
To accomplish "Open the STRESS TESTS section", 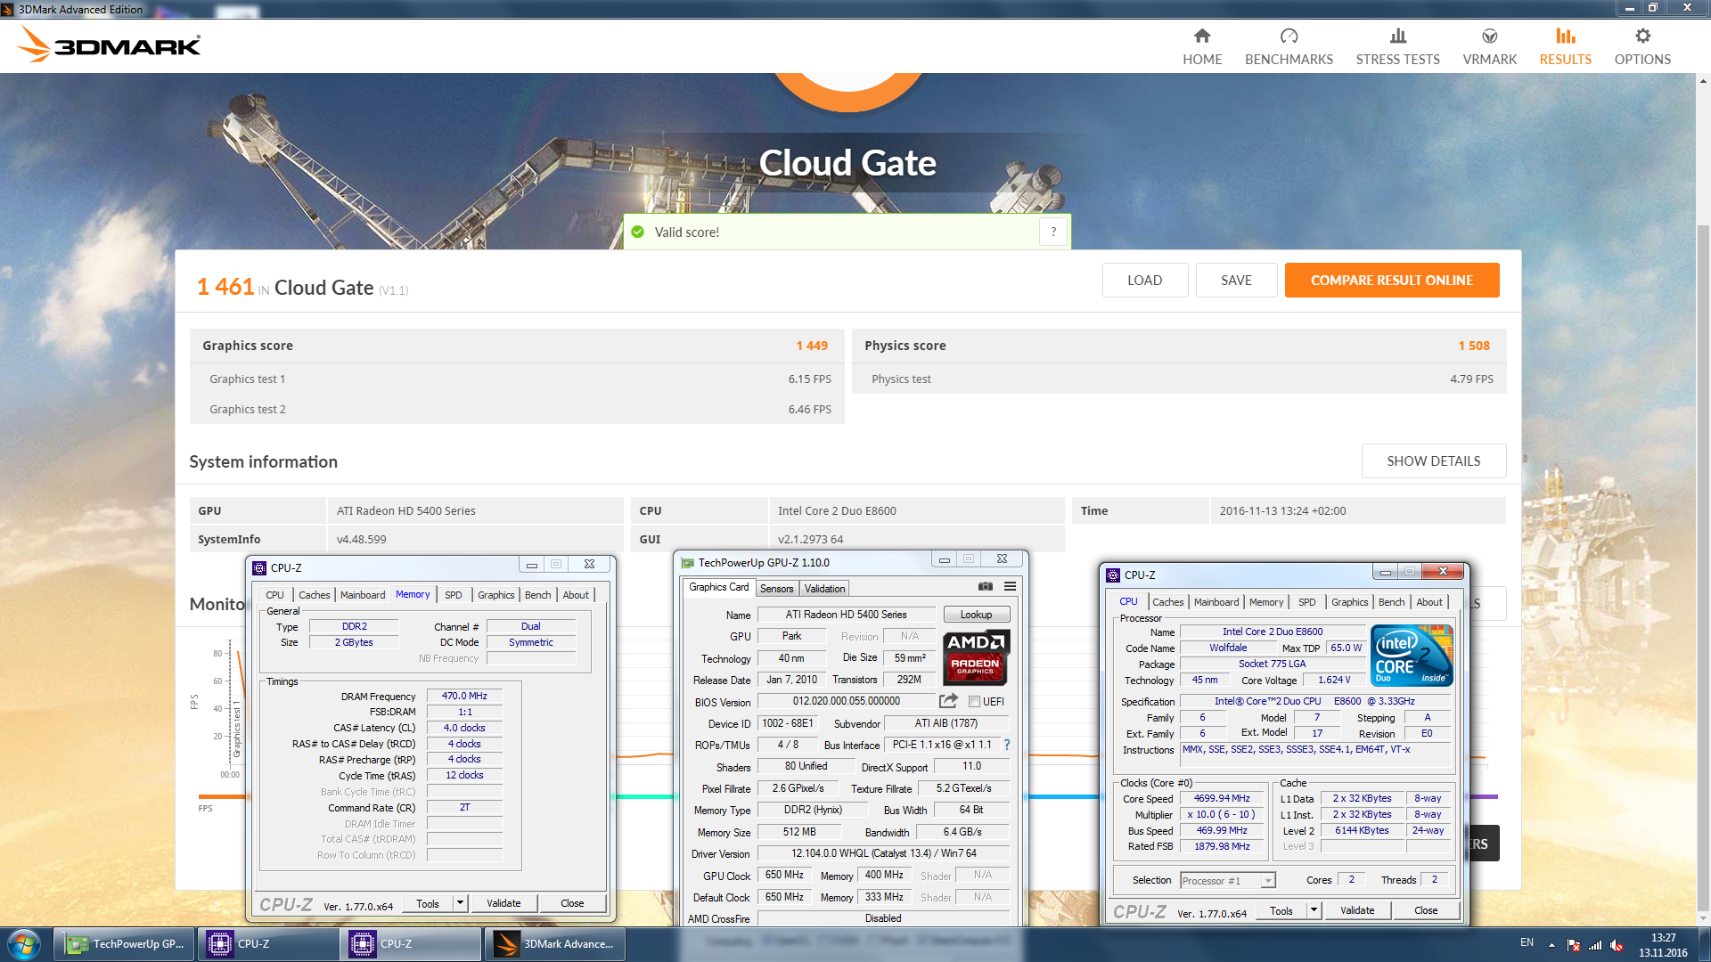I will [1397, 46].
